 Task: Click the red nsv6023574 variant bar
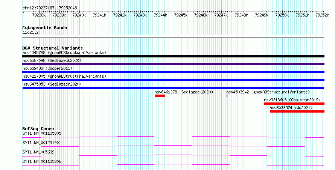click(x=297, y=111)
